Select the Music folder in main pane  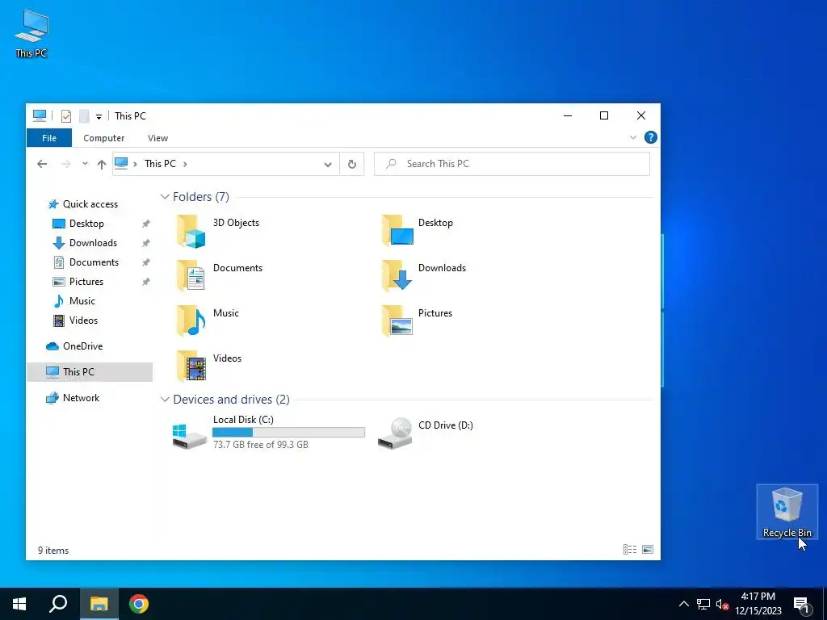tap(191, 321)
